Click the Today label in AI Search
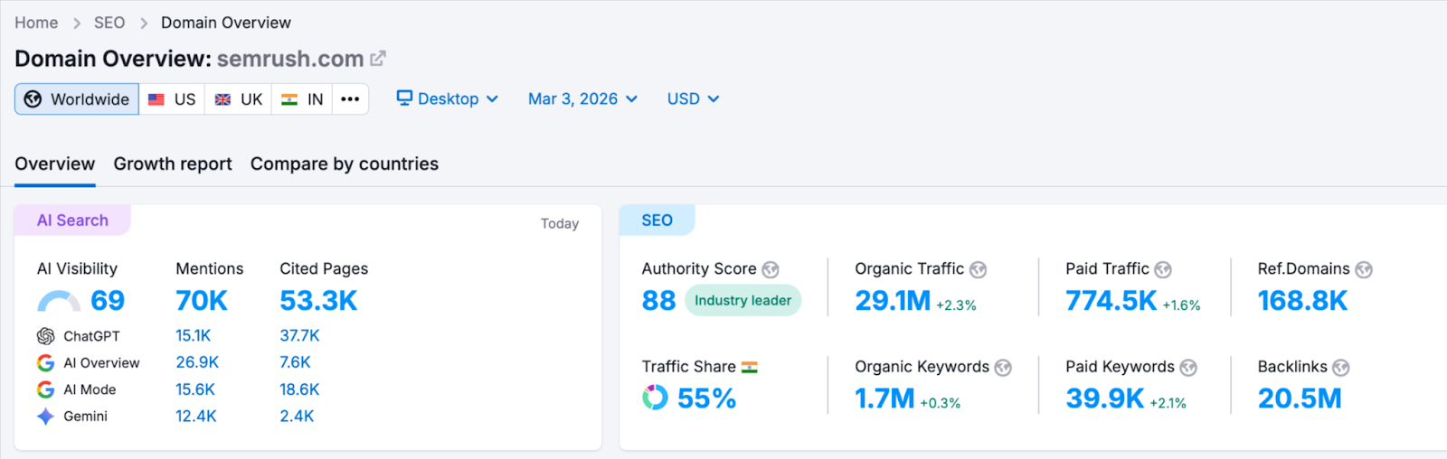 560,224
